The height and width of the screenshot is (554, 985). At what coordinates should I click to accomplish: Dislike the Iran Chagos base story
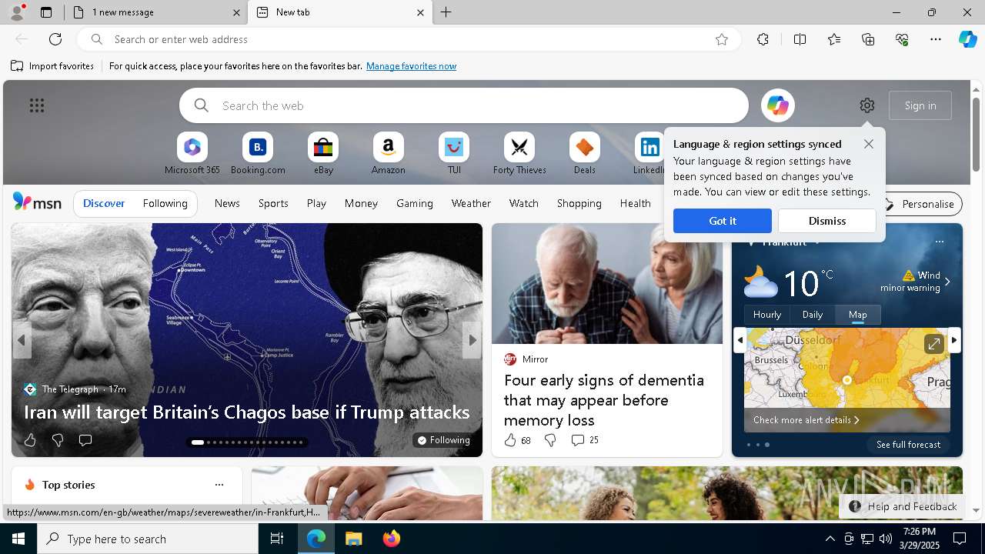pyautogui.click(x=58, y=440)
